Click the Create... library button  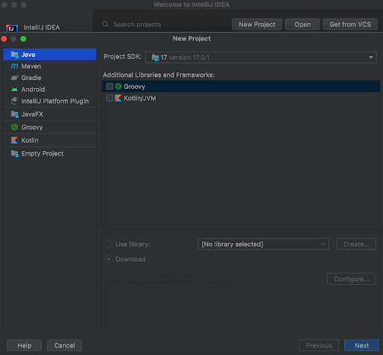click(x=356, y=244)
